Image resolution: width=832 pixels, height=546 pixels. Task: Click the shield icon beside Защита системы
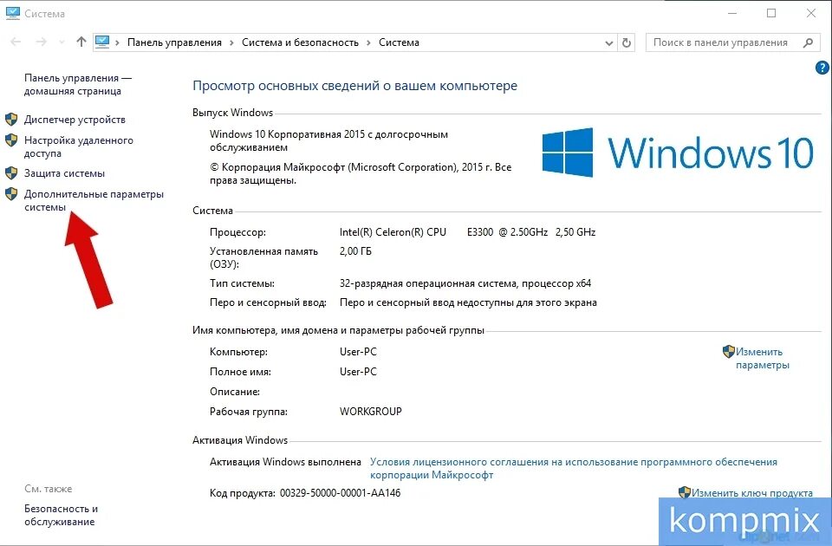point(11,173)
